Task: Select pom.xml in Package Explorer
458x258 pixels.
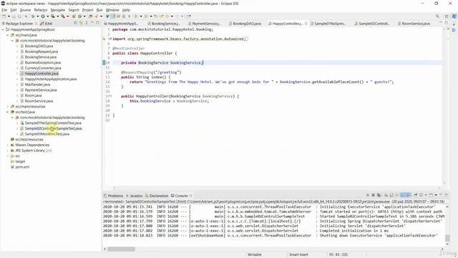Action: click(22, 167)
